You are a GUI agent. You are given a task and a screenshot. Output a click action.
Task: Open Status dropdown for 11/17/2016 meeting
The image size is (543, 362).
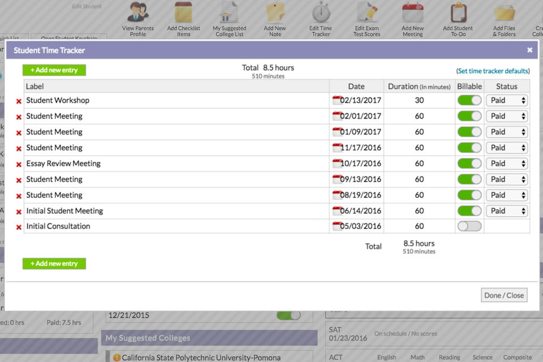[507, 148]
